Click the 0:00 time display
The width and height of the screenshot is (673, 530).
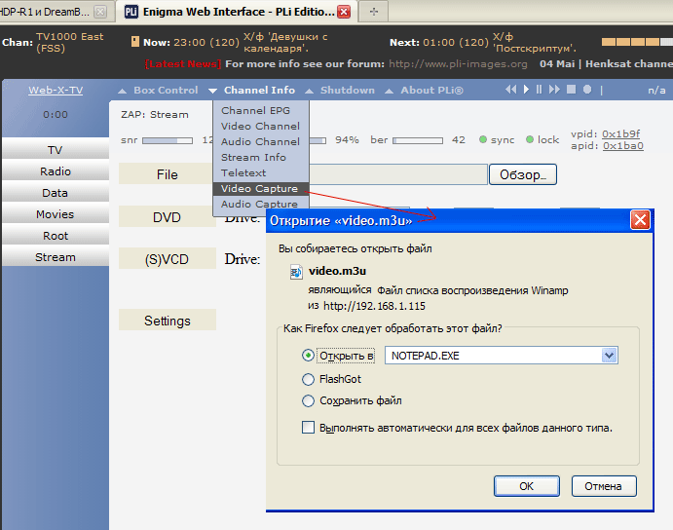coord(56,115)
